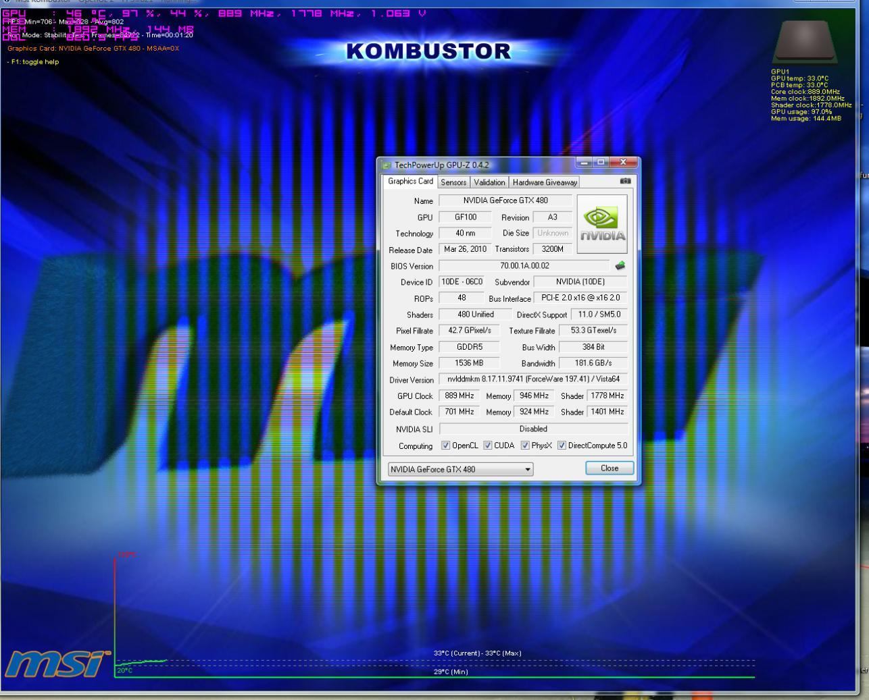Screen dimensions: 869x700
Task: Click the Graphics Card GTX 480 MSAA text
Action: [x=93, y=49]
